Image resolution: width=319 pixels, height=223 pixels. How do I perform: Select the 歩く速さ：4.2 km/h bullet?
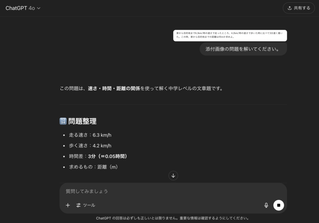pyautogui.click(x=90, y=145)
